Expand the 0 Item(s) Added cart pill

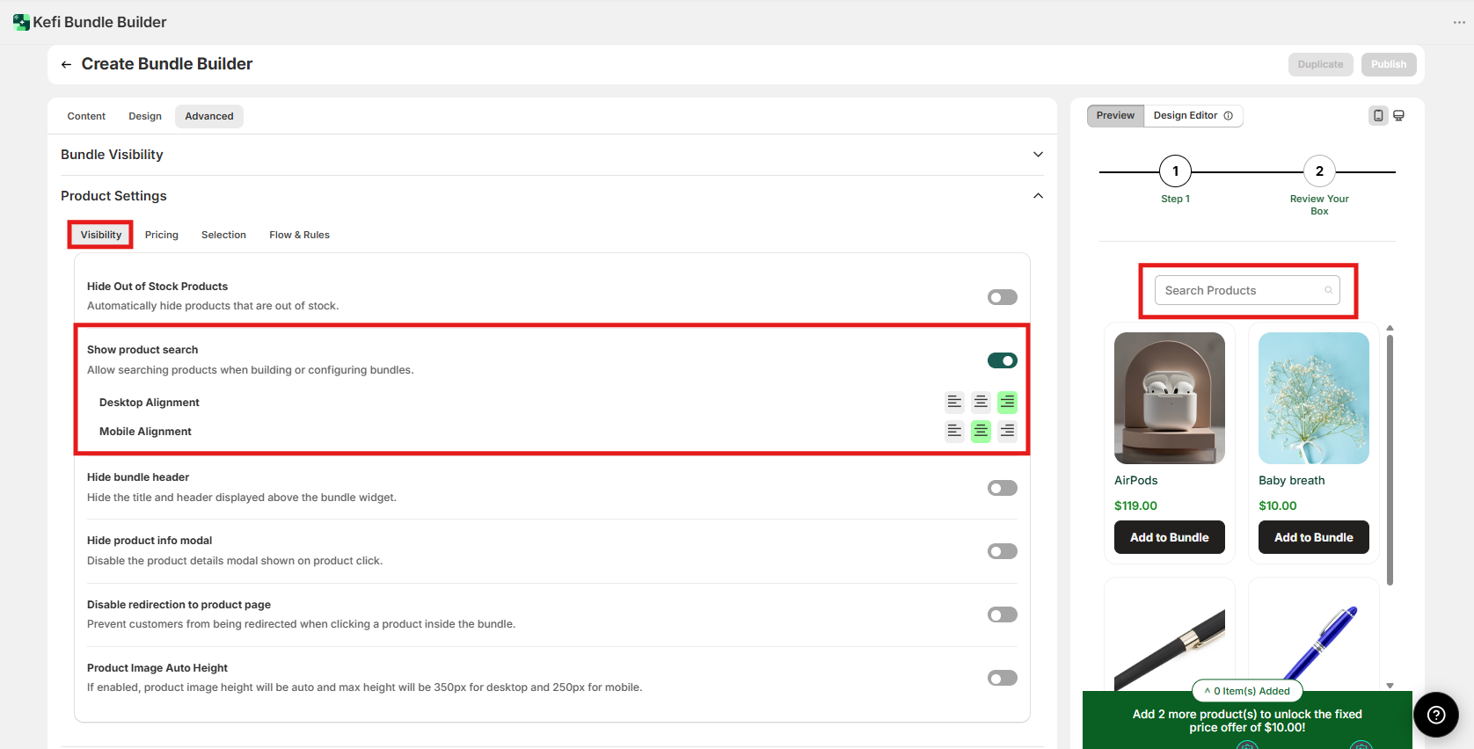tap(1247, 691)
